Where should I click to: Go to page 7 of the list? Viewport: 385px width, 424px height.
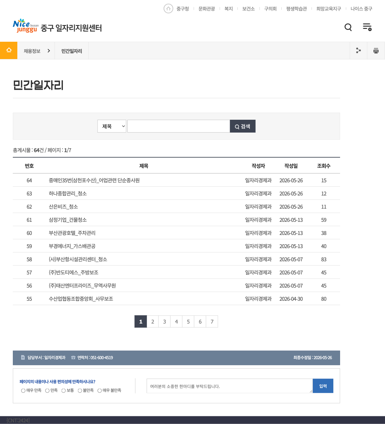click(212, 322)
